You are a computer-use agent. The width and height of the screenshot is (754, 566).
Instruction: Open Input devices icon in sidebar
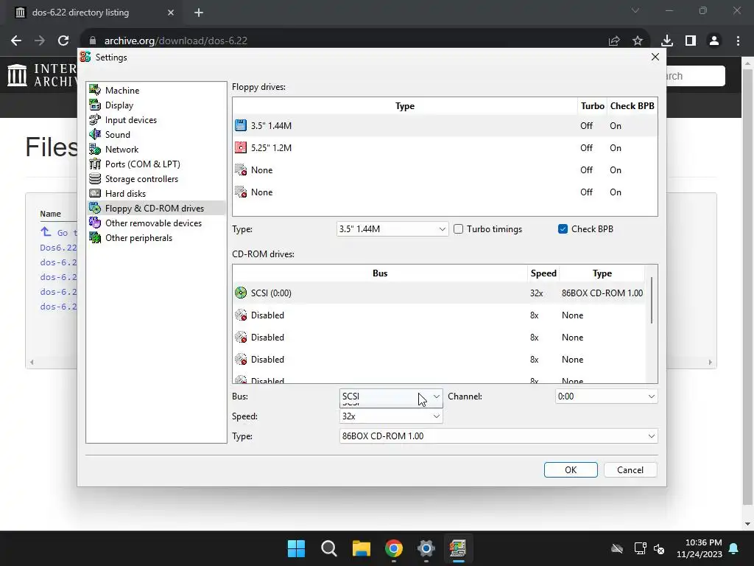click(x=95, y=120)
